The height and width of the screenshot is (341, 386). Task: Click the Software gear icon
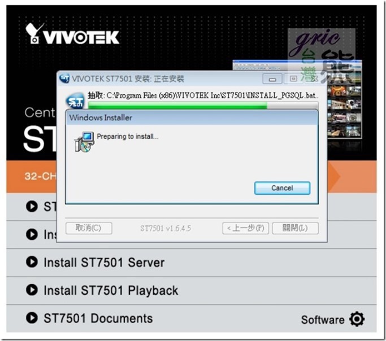click(357, 319)
